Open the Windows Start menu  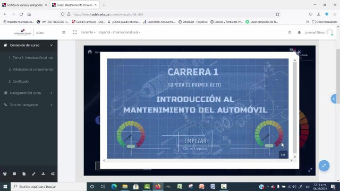(x=5, y=186)
